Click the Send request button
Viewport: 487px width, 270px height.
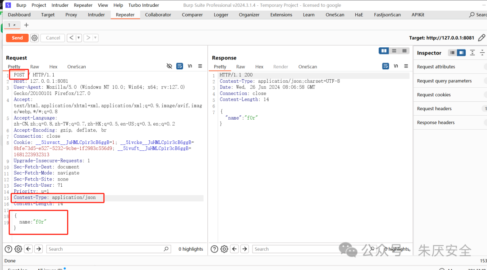[x=18, y=38]
